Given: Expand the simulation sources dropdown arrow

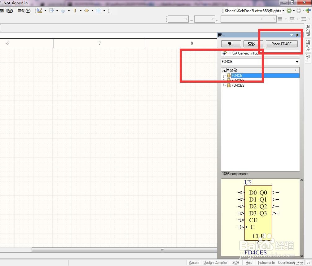Looking at the screenshot, I should [92, 11].
